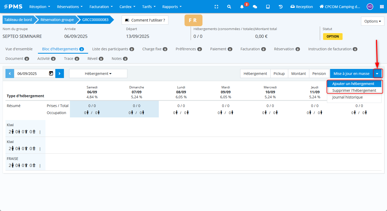Toggle the Montant view button
This screenshot has height=211, width=387.
click(x=298, y=74)
